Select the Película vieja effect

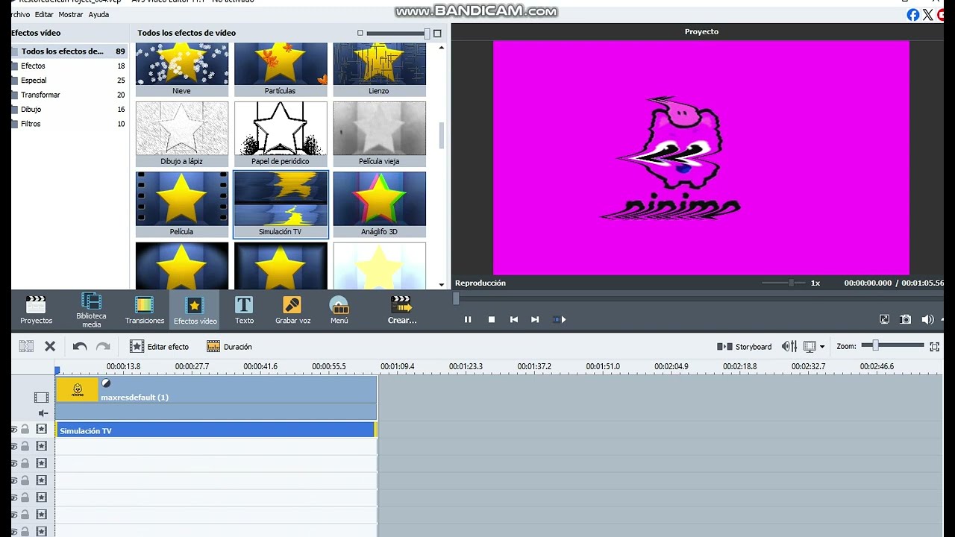click(x=379, y=134)
